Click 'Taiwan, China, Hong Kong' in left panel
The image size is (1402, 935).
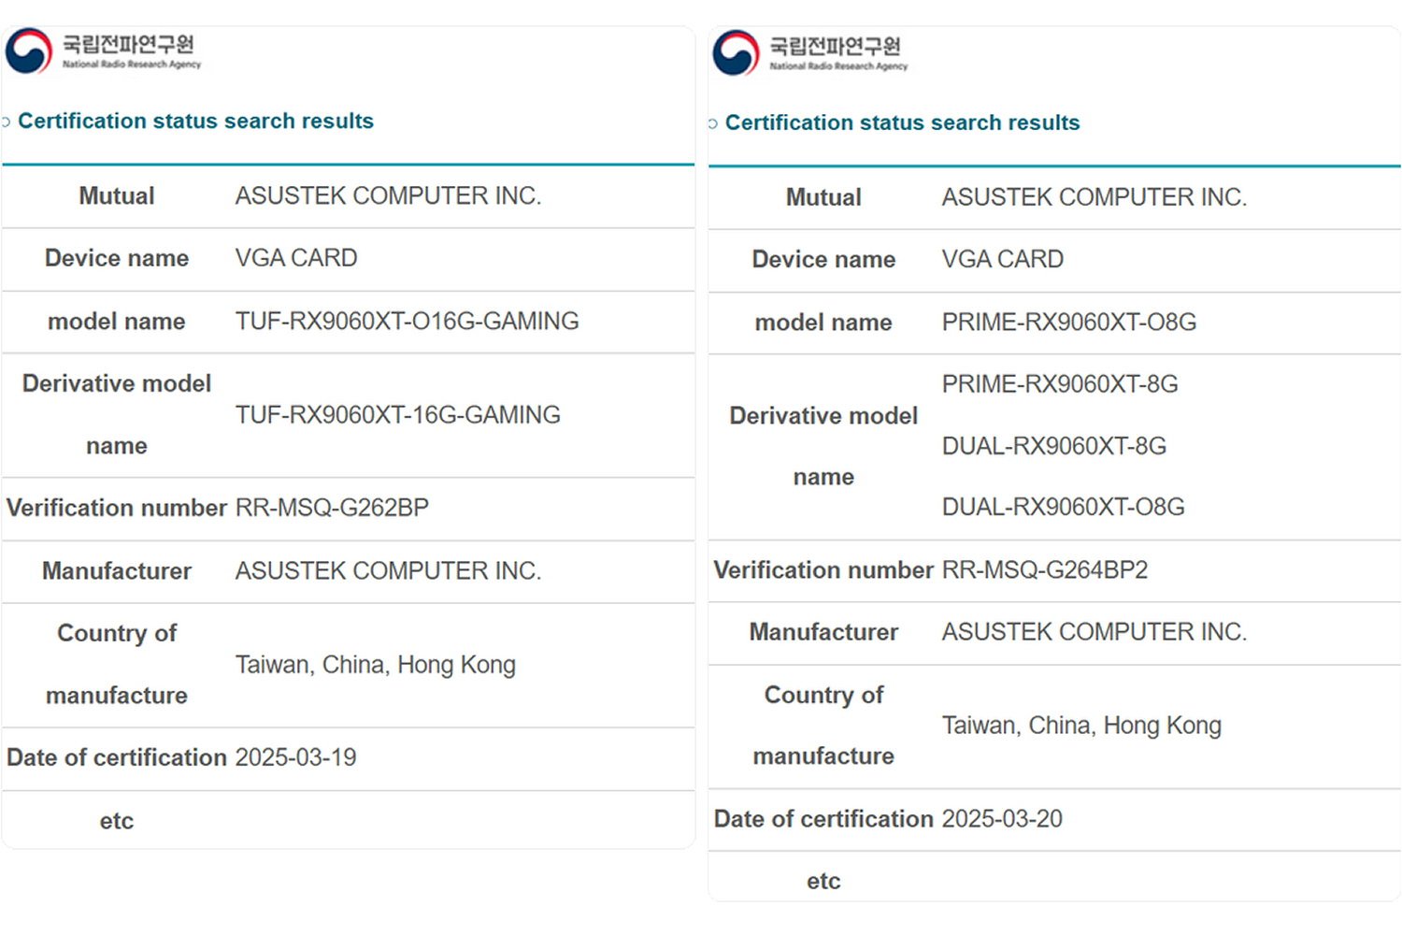(375, 665)
